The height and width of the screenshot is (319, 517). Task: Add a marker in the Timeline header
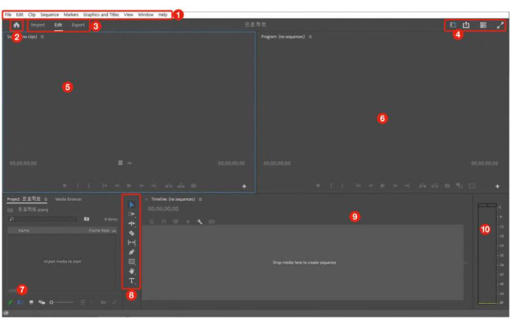[187, 221]
